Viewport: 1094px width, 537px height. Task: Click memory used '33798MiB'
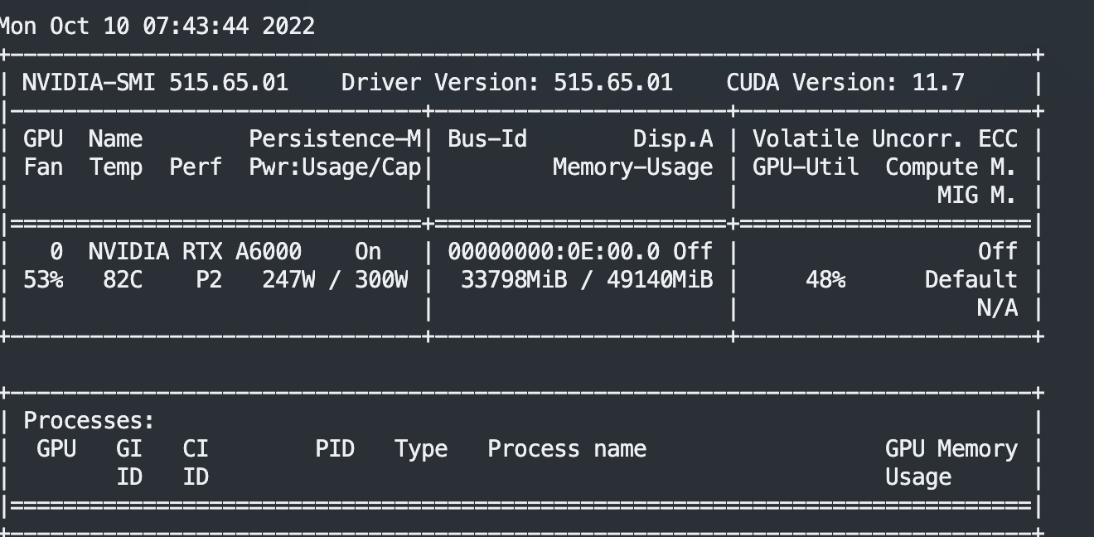pyautogui.click(x=514, y=280)
